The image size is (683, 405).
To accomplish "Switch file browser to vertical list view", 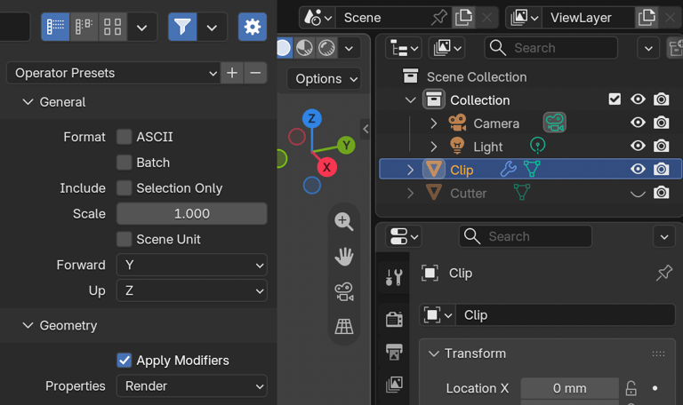I will pyautogui.click(x=55, y=27).
